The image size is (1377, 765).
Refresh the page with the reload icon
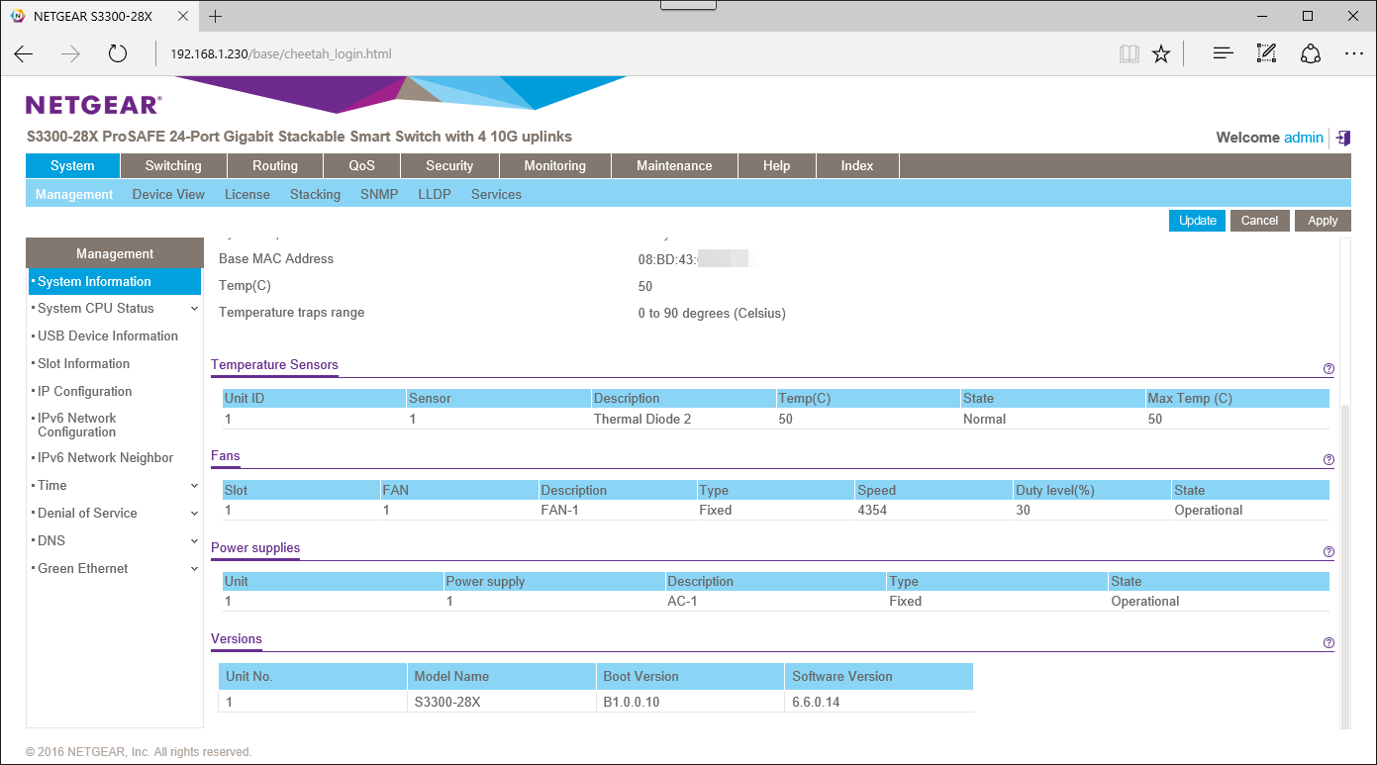tap(118, 53)
